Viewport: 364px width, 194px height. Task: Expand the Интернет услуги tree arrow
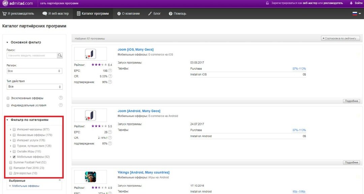click(x=10, y=140)
